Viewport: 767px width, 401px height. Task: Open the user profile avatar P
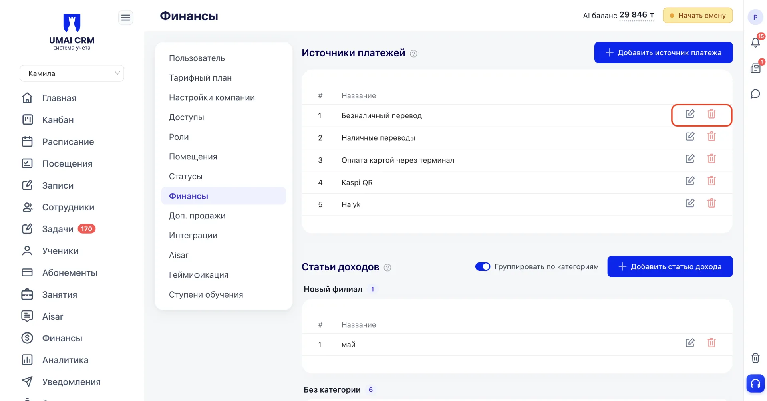click(x=755, y=17)
